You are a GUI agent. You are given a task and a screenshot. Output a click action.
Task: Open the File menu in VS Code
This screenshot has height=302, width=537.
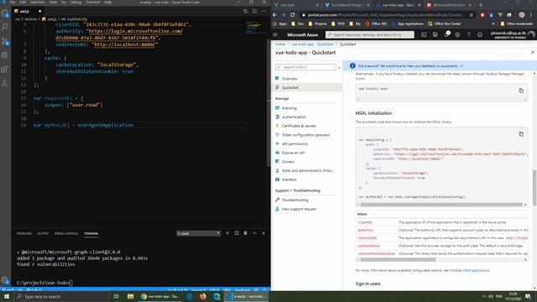click(x=13, y=2)
